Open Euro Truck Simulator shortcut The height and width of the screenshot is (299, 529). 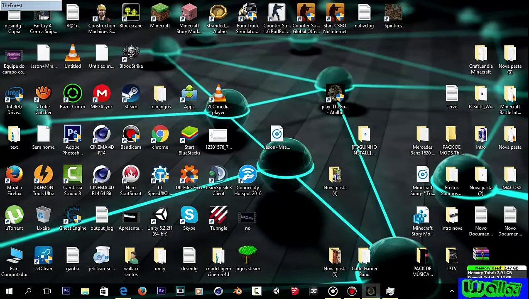(247, 20)
